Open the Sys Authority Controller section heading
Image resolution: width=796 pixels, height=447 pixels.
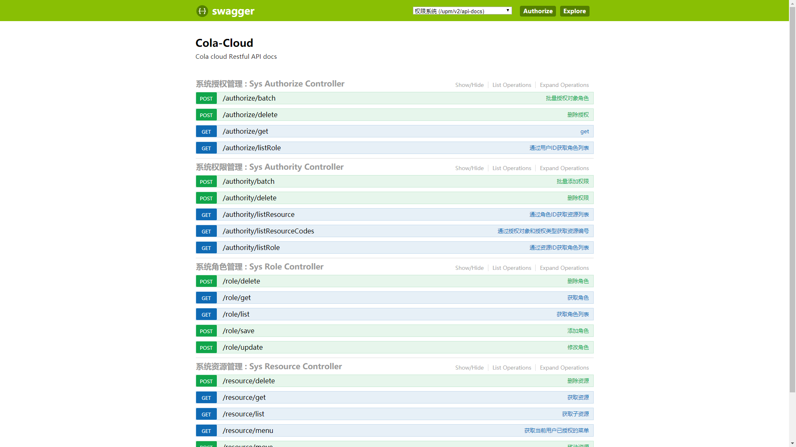(269, 167)
